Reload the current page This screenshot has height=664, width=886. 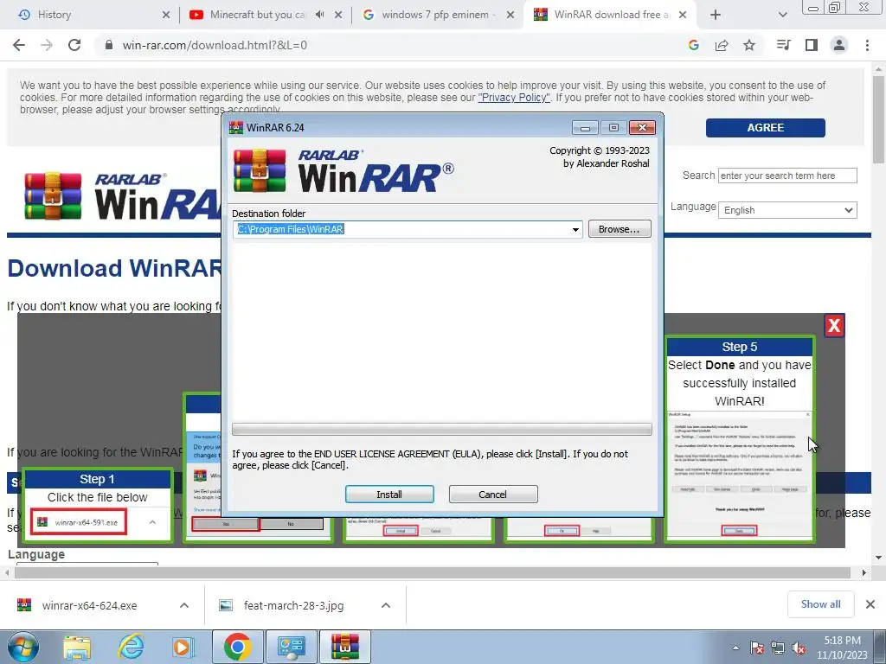(74, 45)
